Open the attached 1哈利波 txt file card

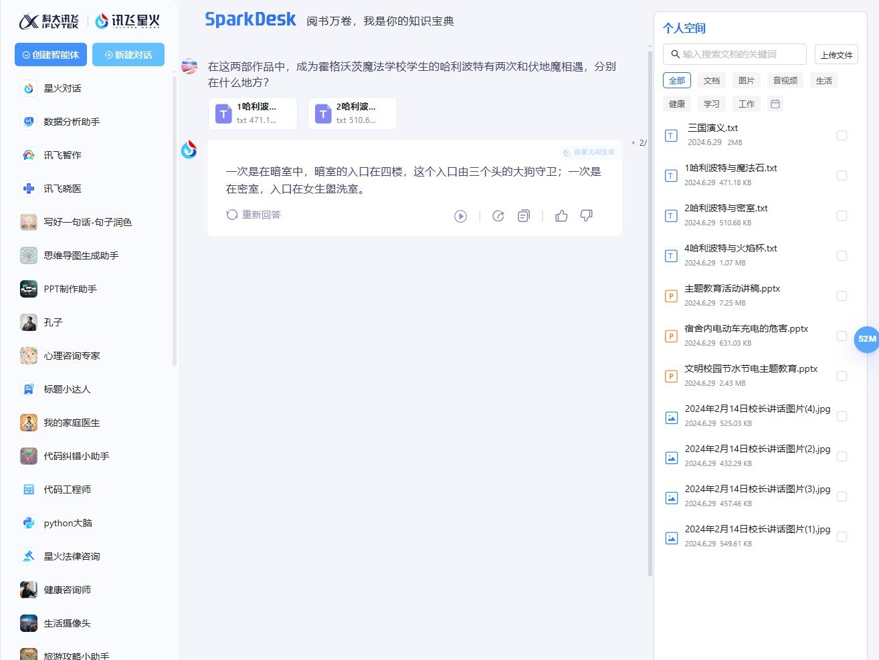252,113
